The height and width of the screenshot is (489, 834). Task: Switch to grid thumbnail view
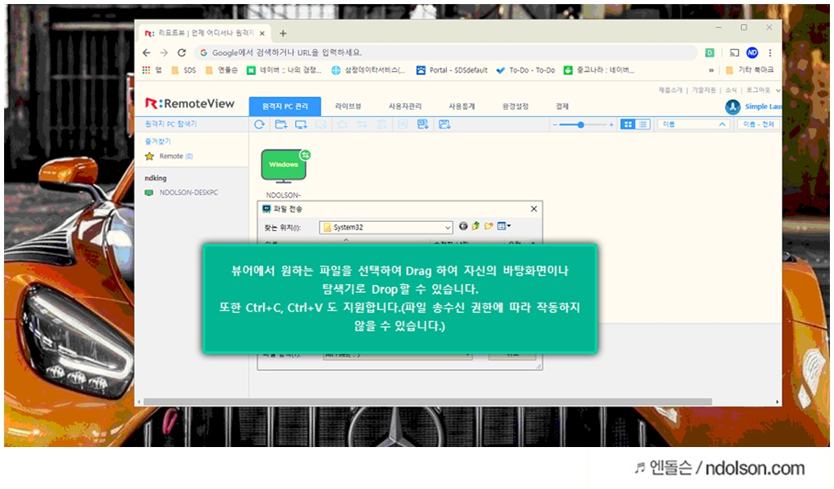tap(628, 124)
